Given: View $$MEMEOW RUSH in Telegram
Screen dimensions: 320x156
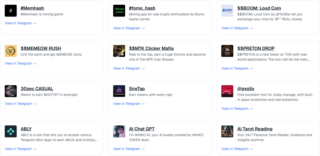Looking at the screenshot, I should [21, 63].
